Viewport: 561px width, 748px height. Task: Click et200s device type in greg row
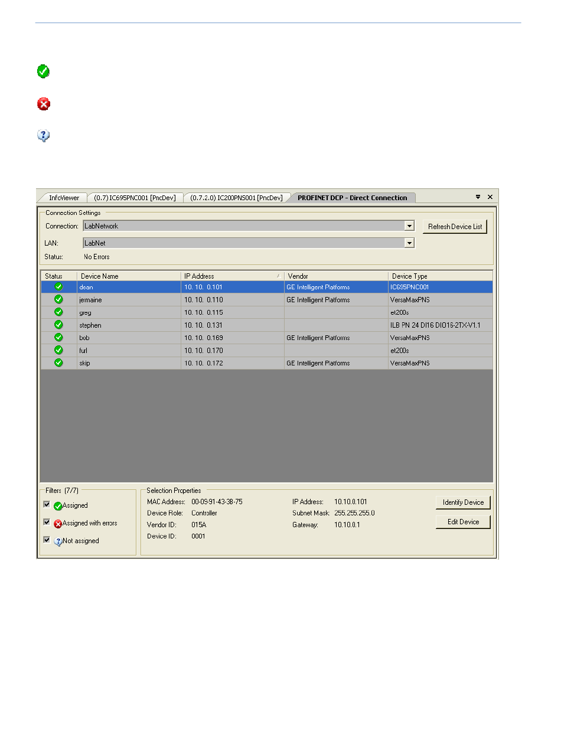[x=441, y=313]
